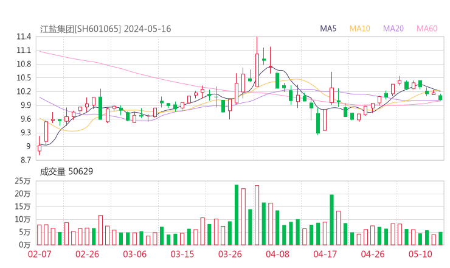Click the 02-26 date axis label
This screenshot has width=450, height=268.
(x=87, y=254)
